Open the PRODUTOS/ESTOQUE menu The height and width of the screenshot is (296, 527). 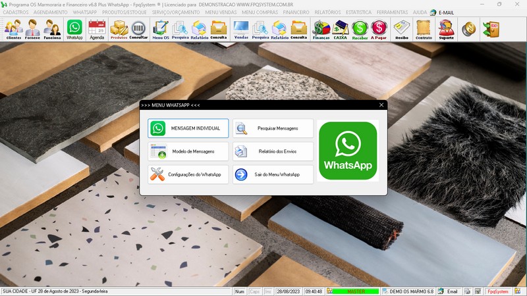click(125, 12)
